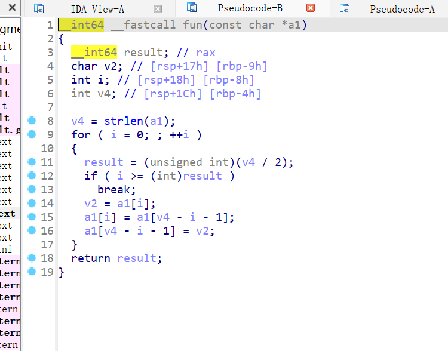Click the Pseudocode-A tab document icon
Screen dimensions: 448x351
pos(345,8)
